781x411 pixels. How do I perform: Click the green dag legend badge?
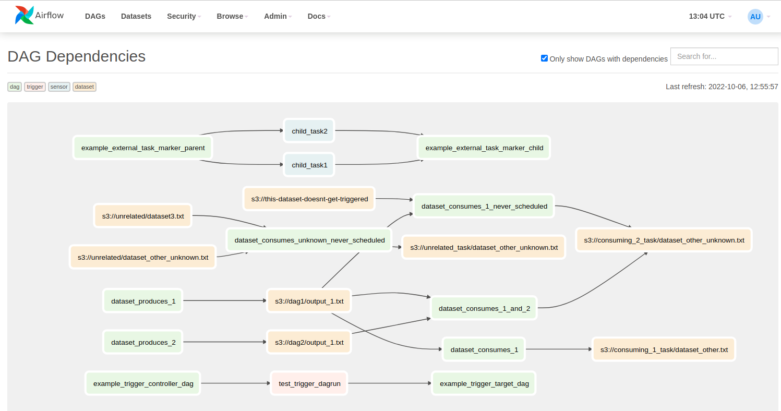point(15,87)
